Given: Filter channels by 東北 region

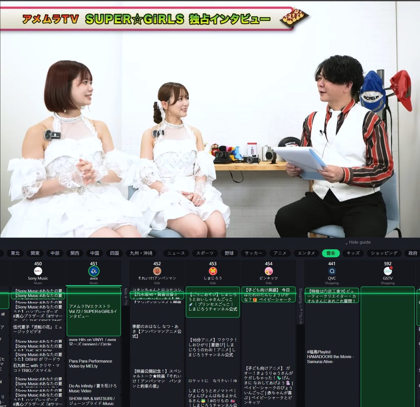Looking at the screenshot, I should point(15,253).
